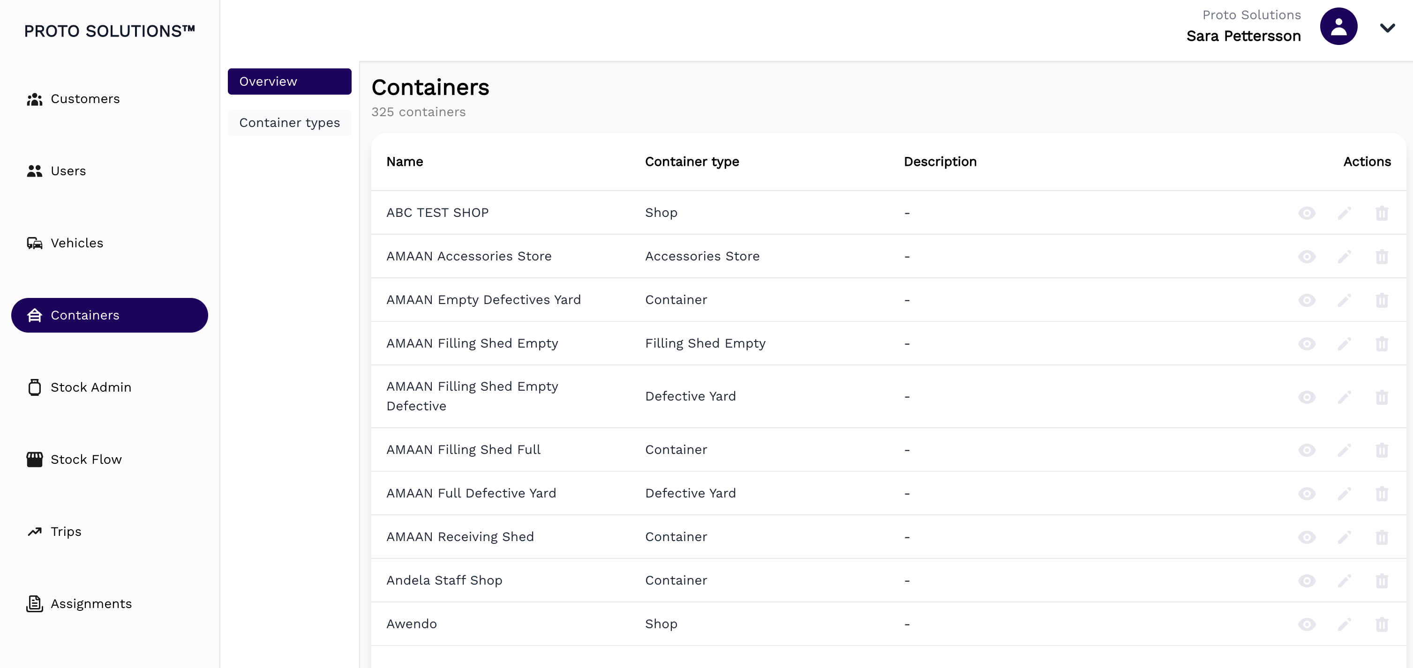Click the Accessories Store container type cell
This screenshot has width=1413, height=668.
click(x=702, y=256)
